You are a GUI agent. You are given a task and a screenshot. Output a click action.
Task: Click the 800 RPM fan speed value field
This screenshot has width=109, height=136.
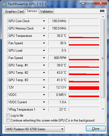[x=58, y=58]
